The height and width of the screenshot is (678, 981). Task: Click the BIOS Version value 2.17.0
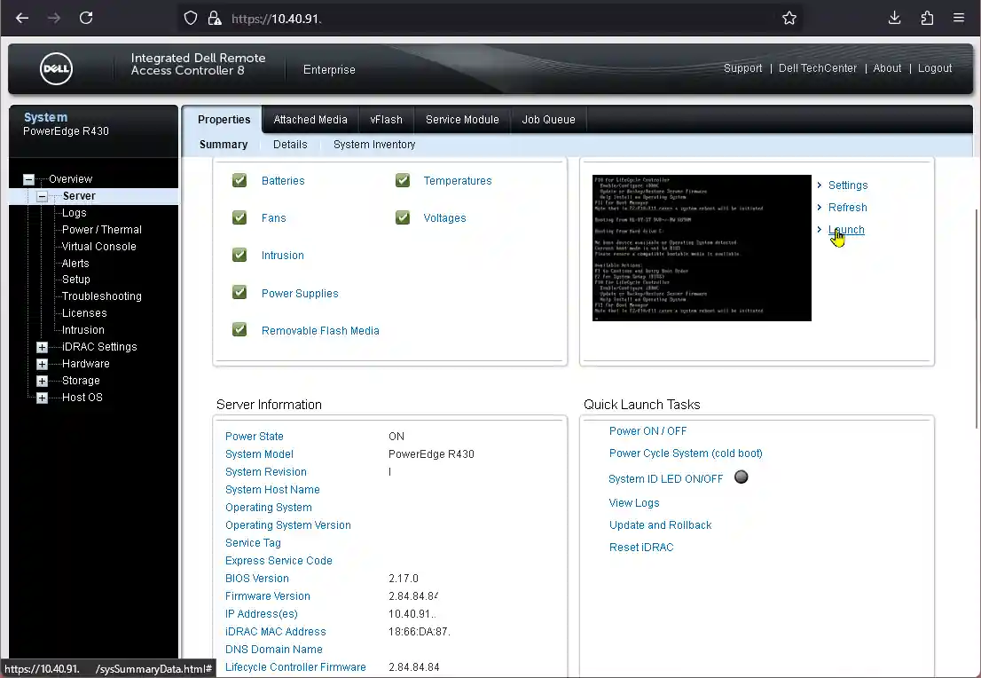tap(404, 579)
